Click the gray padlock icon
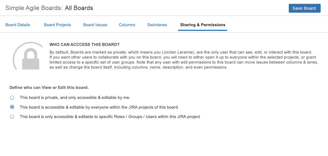Image resolution: width=328 pixels, height=156 pixels. pyautogui.click(x=31, y=59)
